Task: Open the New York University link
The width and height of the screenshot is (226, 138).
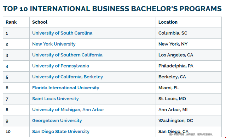Action: [x=54, y=44]
